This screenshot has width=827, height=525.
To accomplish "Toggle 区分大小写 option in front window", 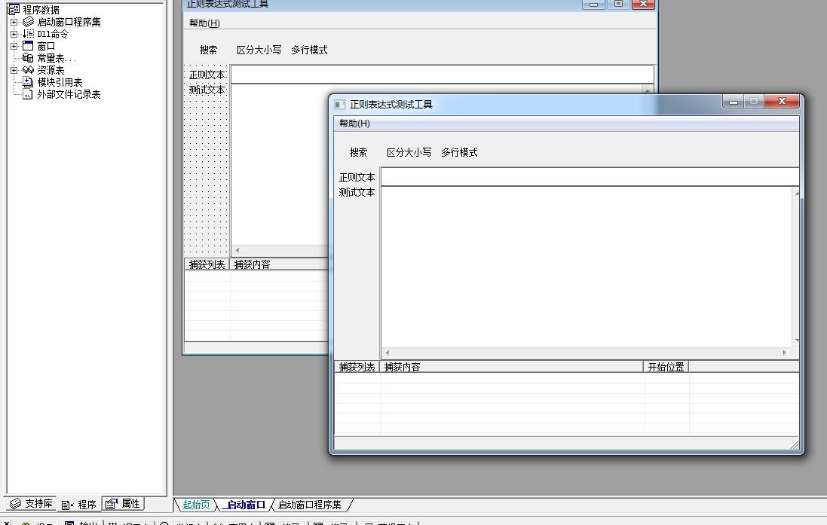I will point(409,152).
